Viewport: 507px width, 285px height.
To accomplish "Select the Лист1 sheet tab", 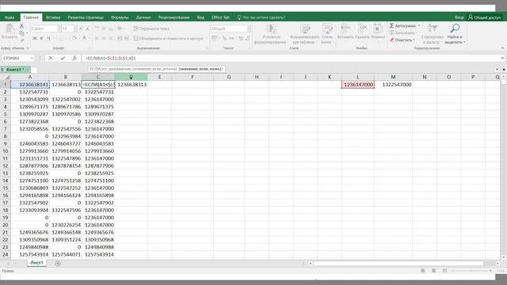I will tap(36, 263).
